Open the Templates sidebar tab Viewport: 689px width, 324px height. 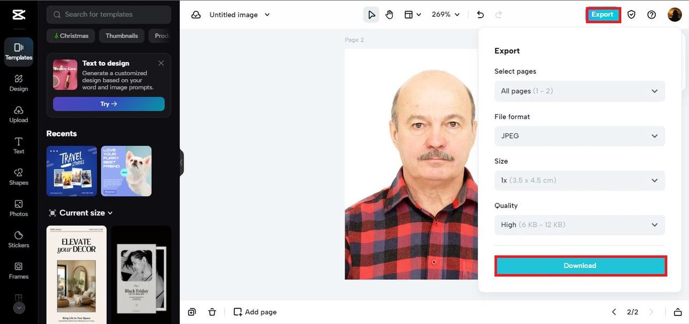click(19, 52)
